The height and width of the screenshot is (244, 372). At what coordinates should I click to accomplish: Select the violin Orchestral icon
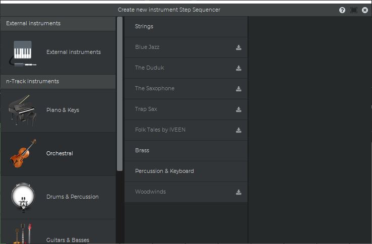pos(23,153)
